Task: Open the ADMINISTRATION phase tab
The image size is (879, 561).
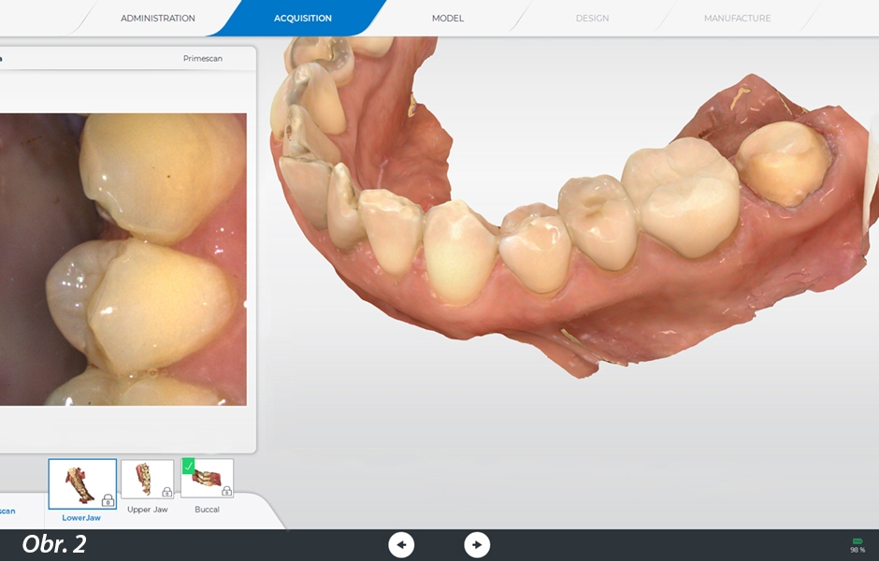Action: 157,18
